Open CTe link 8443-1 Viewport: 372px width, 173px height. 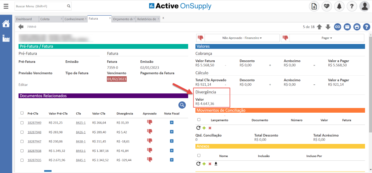point(81,151)
